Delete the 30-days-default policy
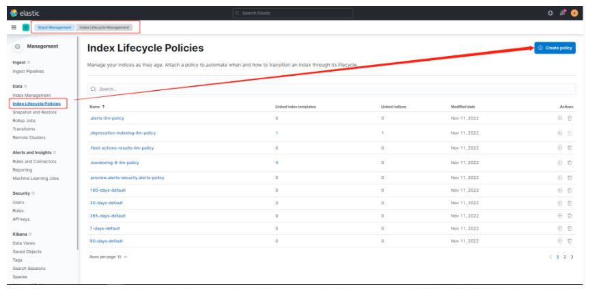This screenshot has width=597, height=291. (x=570, y=203)
